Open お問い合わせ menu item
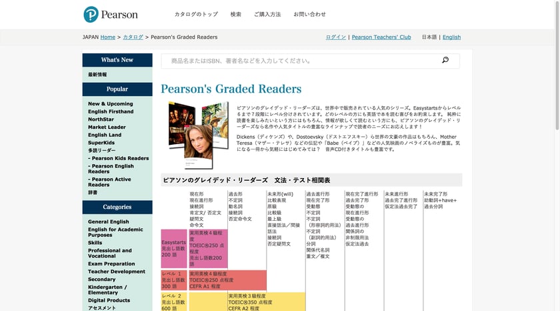Viewport: 560px width, 311px height. click(309, 14)
